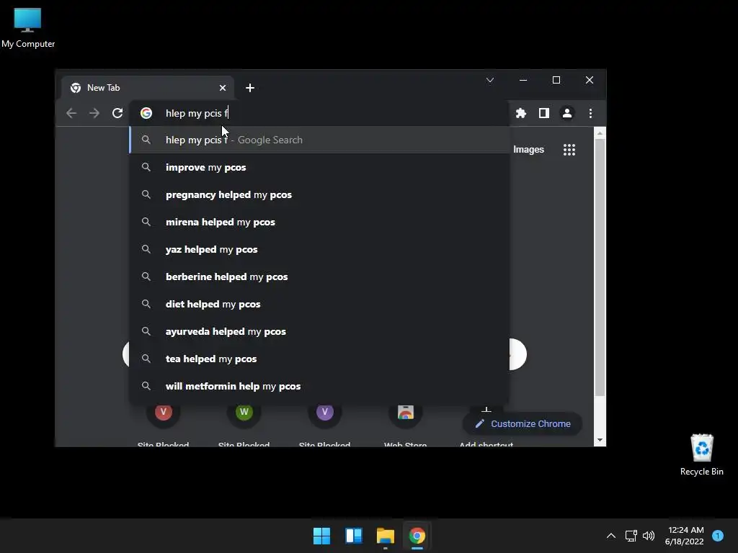Select the Recycle Bin desktop icon
The height and width of the screenshot is (553, 738).
[x=701, y=455]
